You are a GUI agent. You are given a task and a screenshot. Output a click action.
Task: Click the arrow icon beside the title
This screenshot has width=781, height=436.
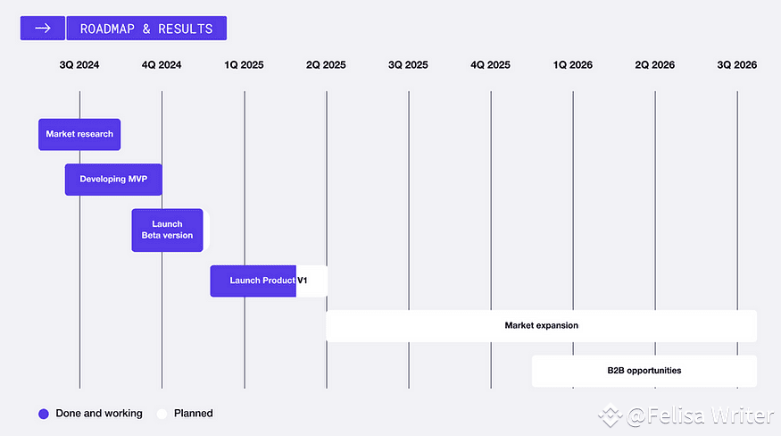point(42,29)
